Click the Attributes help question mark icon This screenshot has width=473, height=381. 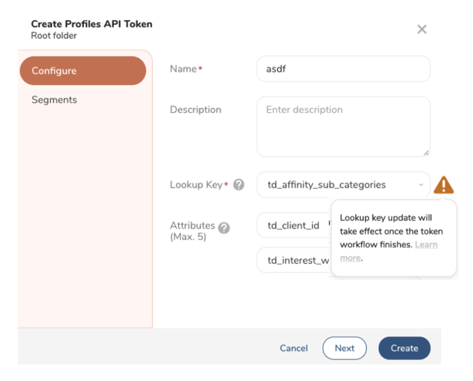224,228
